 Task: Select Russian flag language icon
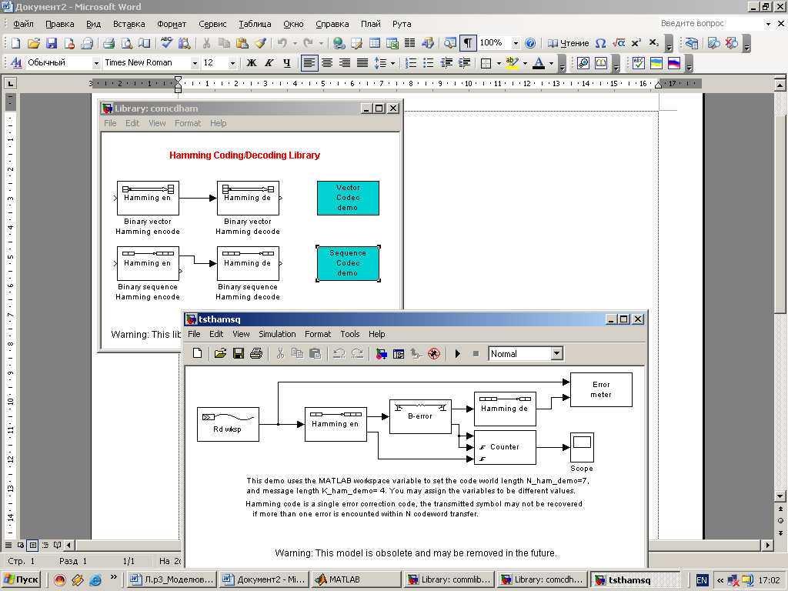[674, 63]
